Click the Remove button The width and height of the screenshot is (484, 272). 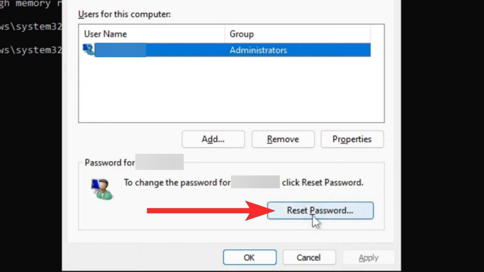283,139
